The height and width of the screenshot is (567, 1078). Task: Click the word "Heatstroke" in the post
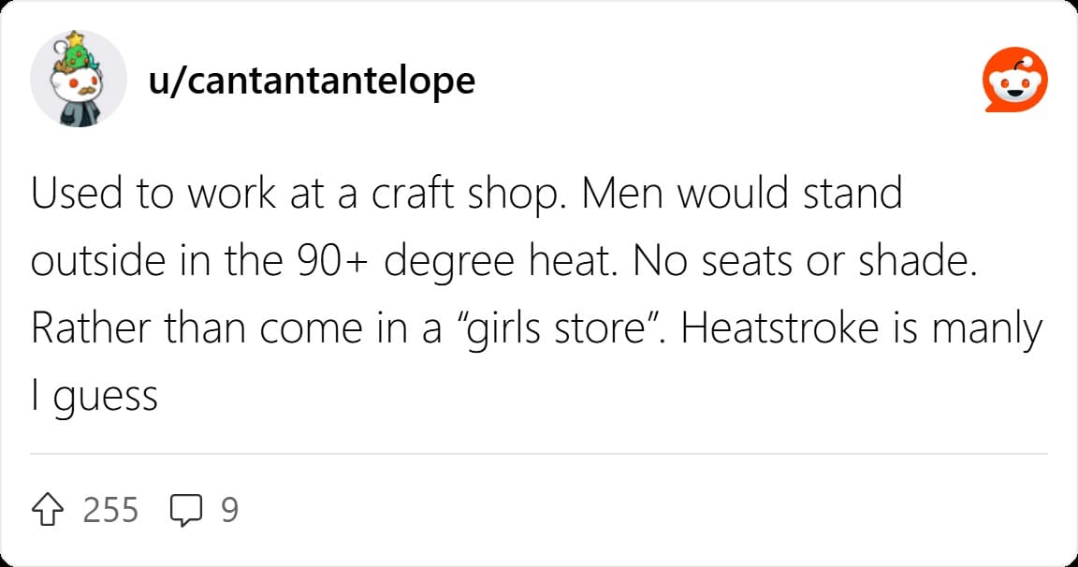[779, 328]
